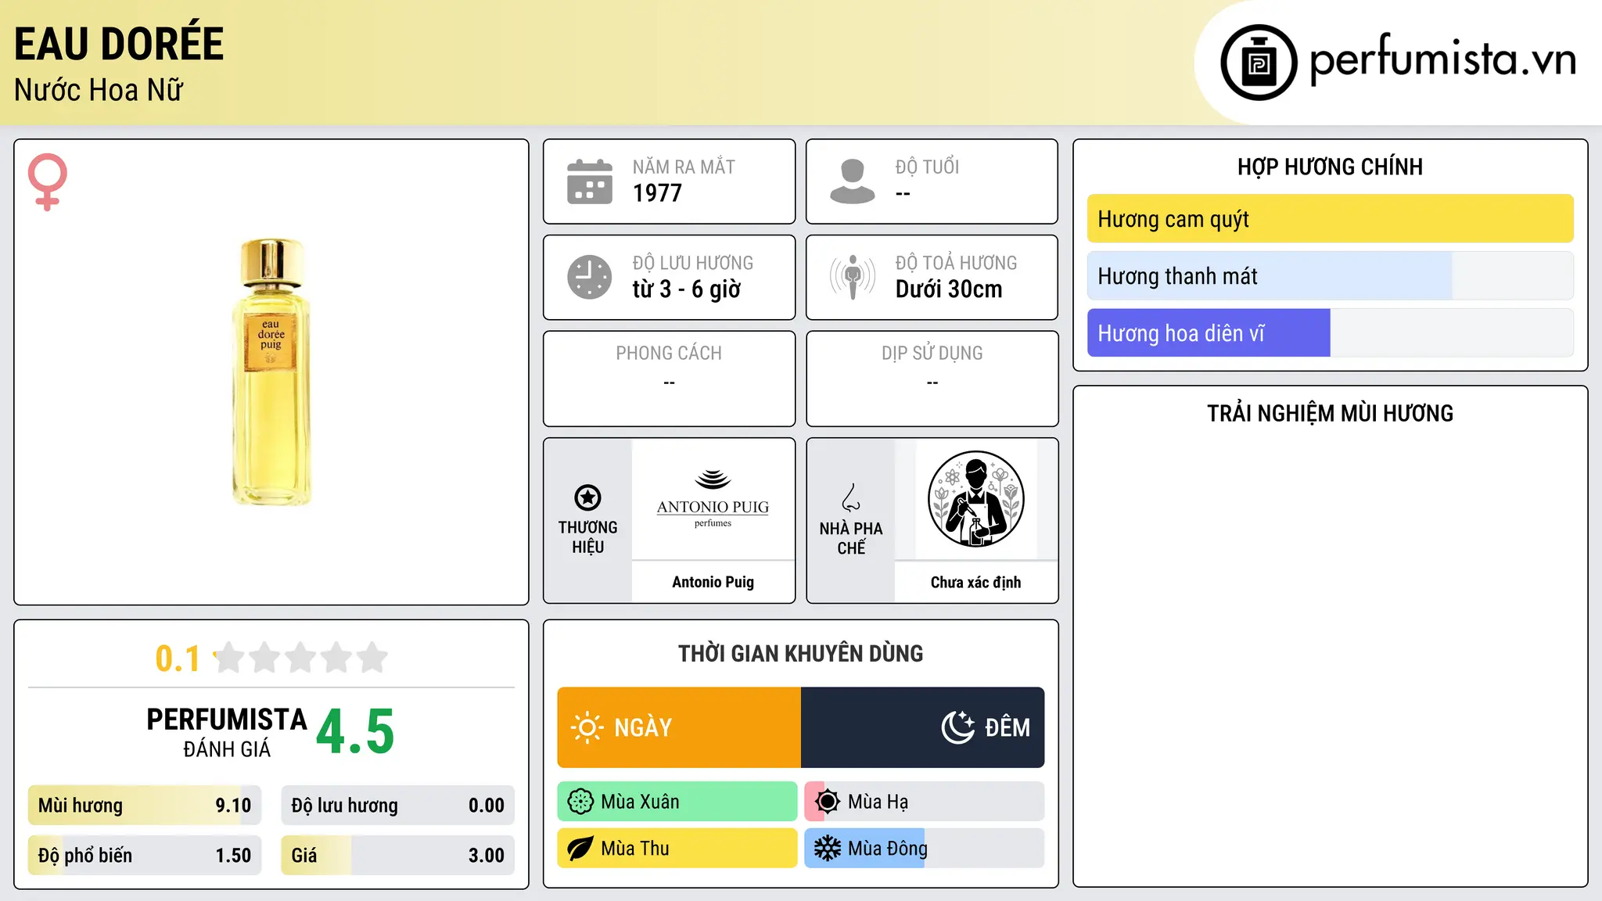The width and height of the screenshot is (1602, 901).
Task: Click the orange 0.1 user rating
Action: (178, 659)
